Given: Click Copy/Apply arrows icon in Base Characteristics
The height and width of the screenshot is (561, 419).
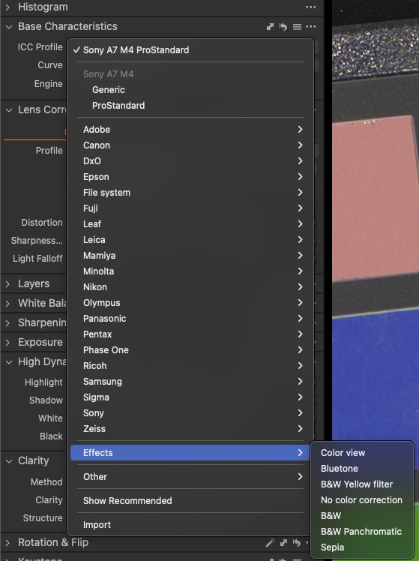Looking at the screenshot, I should 270,27.
